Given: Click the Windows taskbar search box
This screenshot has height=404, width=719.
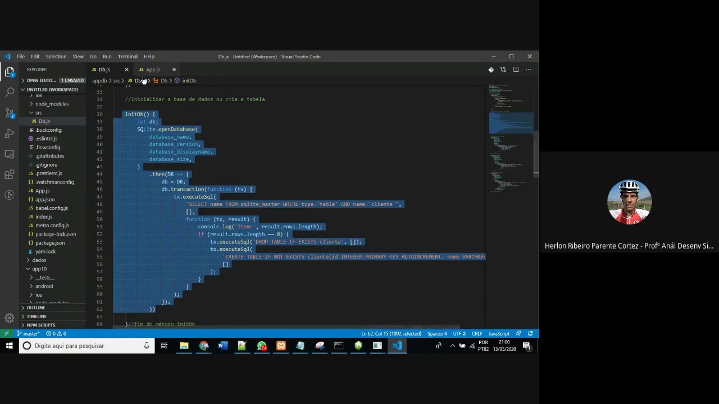Looking at the screenshot, I should coord(85,346).
